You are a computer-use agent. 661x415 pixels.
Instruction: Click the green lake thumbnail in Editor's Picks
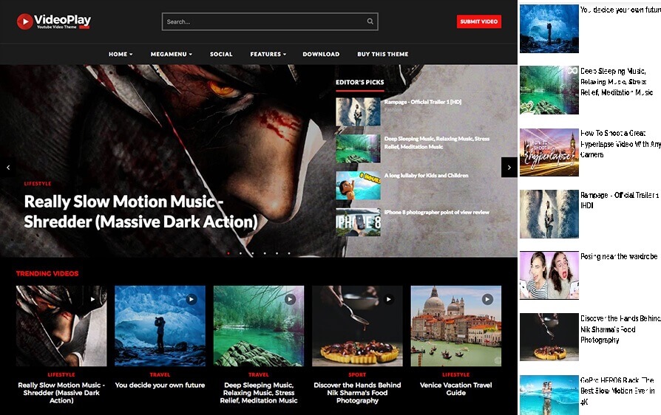point(358,148)
